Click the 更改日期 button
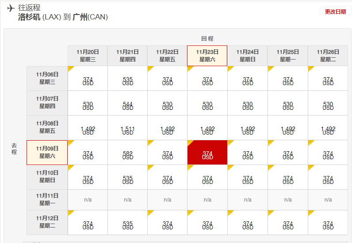Viewport: 352px width, 243px height. (x=335, y=11)
